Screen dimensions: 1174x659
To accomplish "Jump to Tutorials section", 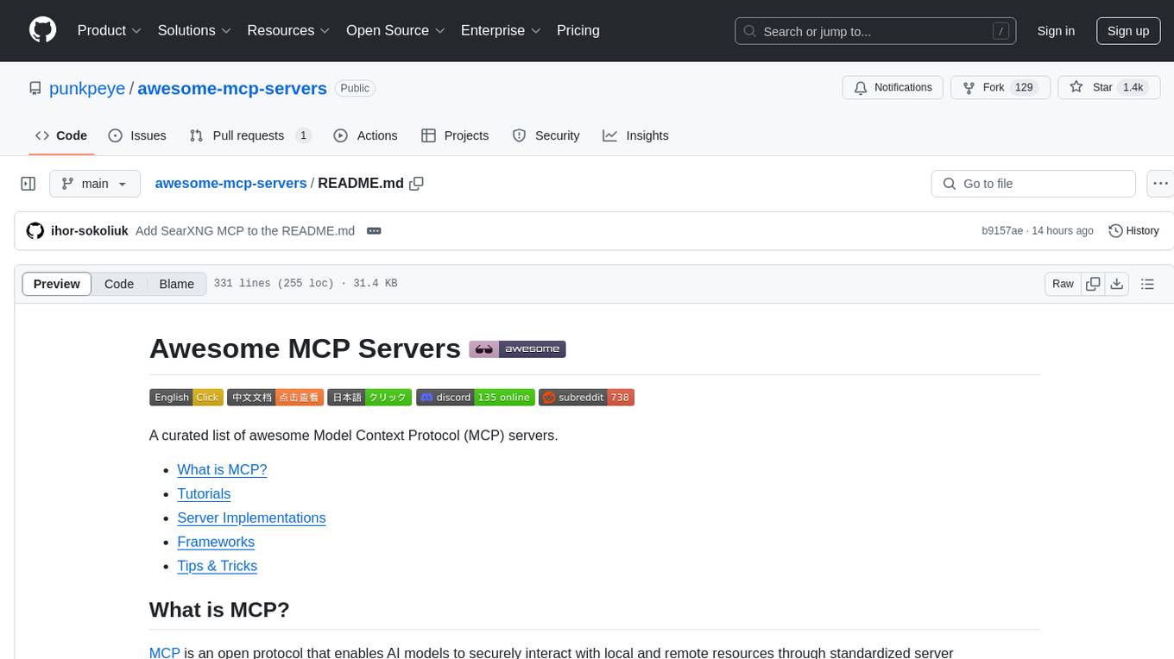I will tap(204, 493).
